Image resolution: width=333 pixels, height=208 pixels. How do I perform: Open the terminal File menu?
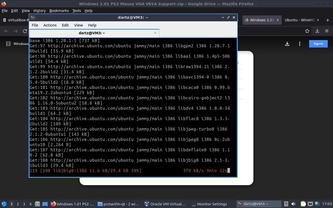point(35,25)
